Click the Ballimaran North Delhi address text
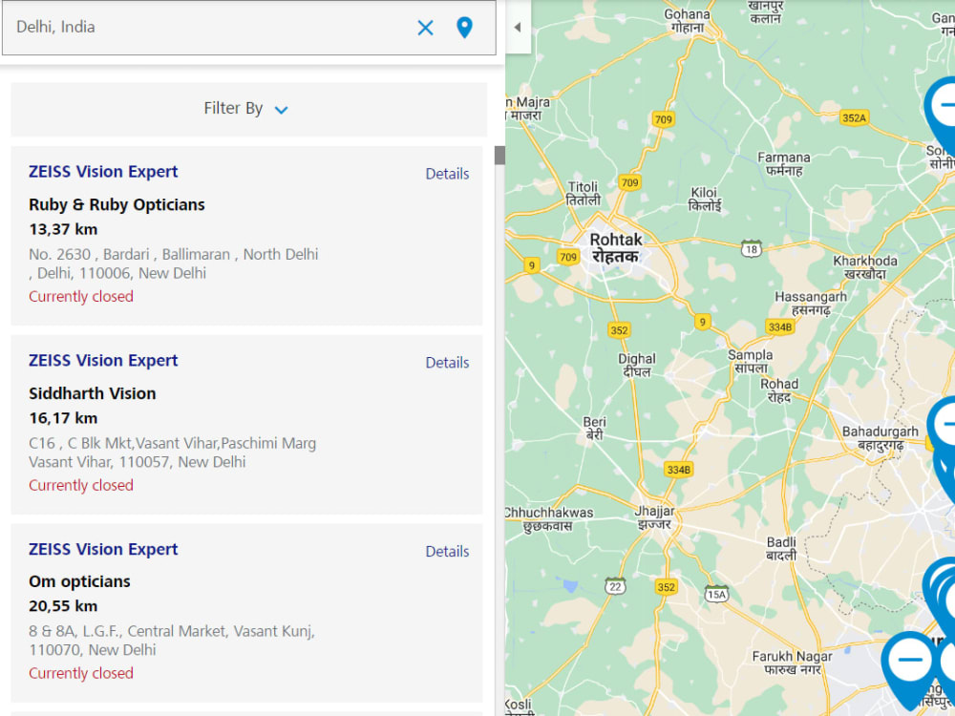Screen dimensions: 955x716 pos(174,263)
